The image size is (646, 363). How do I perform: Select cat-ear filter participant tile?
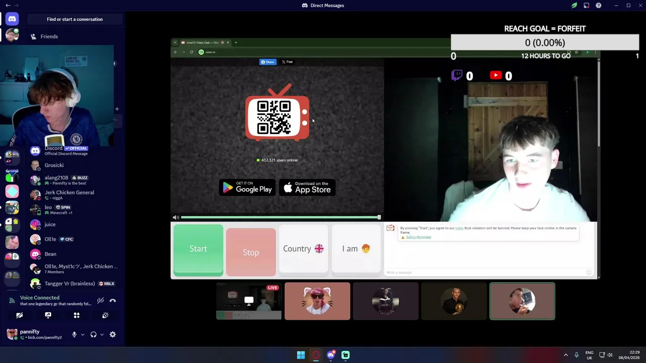(317, 301)
